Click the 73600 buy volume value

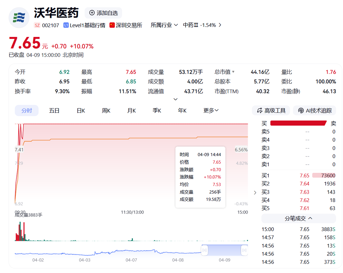(x=328, y=175)
